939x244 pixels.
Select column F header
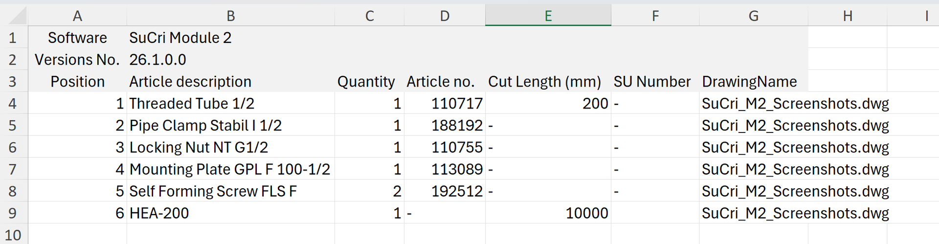(x=655, y=16)
